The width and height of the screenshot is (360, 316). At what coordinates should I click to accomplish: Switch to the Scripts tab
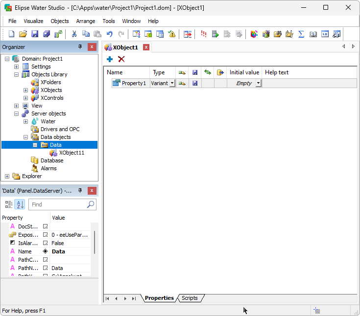(x=190, y=298)
